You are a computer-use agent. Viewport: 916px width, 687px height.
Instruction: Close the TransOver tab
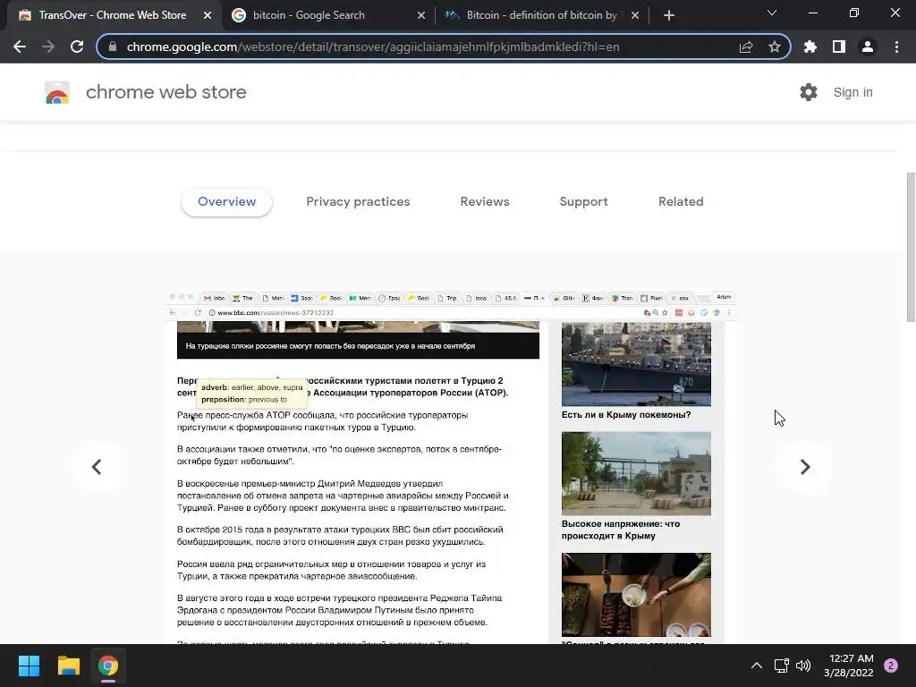pos(208,15)
